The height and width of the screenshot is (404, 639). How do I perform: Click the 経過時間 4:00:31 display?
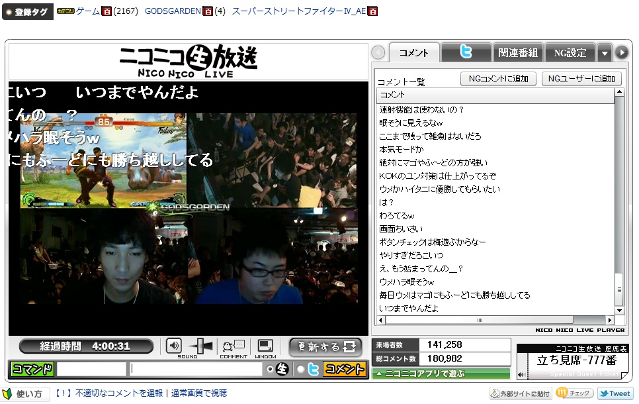click(x=86, y=346)
